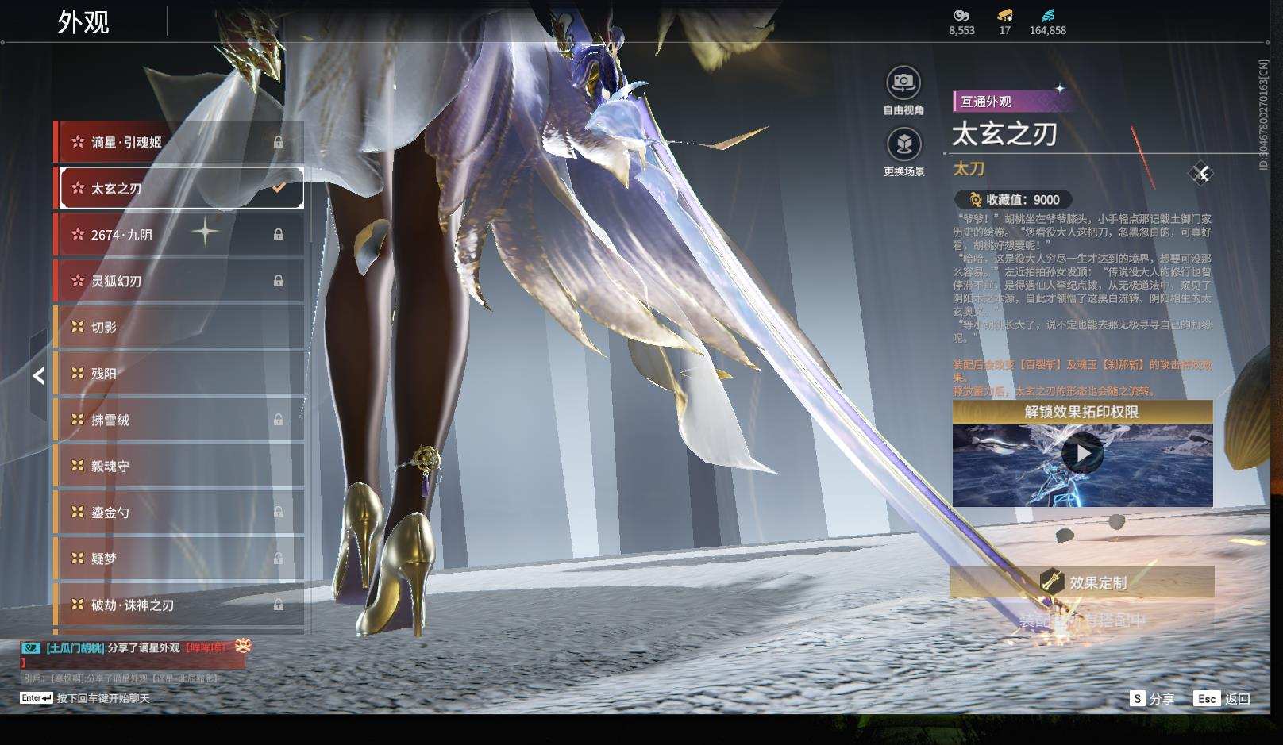Click the 收藏值：9000 text
Viewport: 1283px width, 745px height.
pos(1023,200)
